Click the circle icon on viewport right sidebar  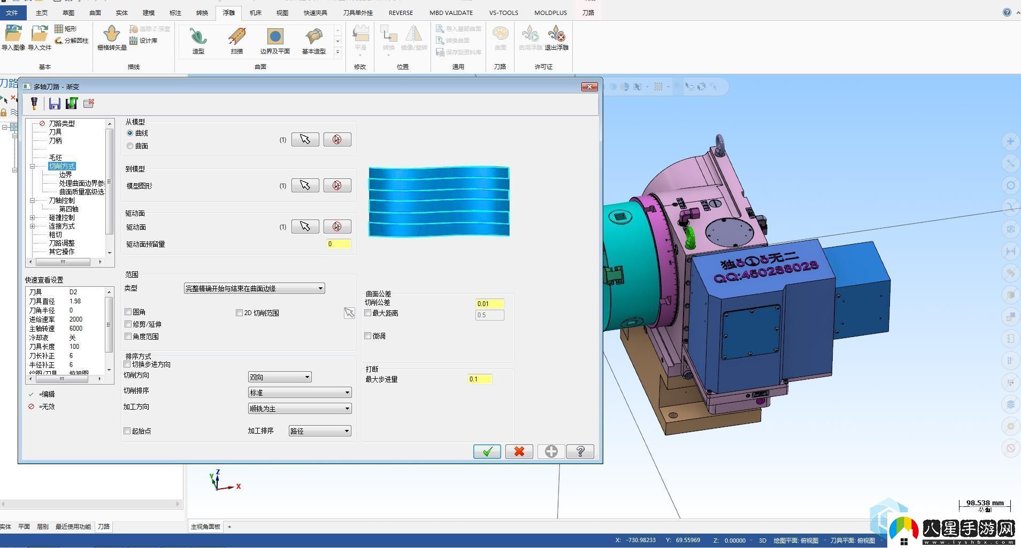1010,185
